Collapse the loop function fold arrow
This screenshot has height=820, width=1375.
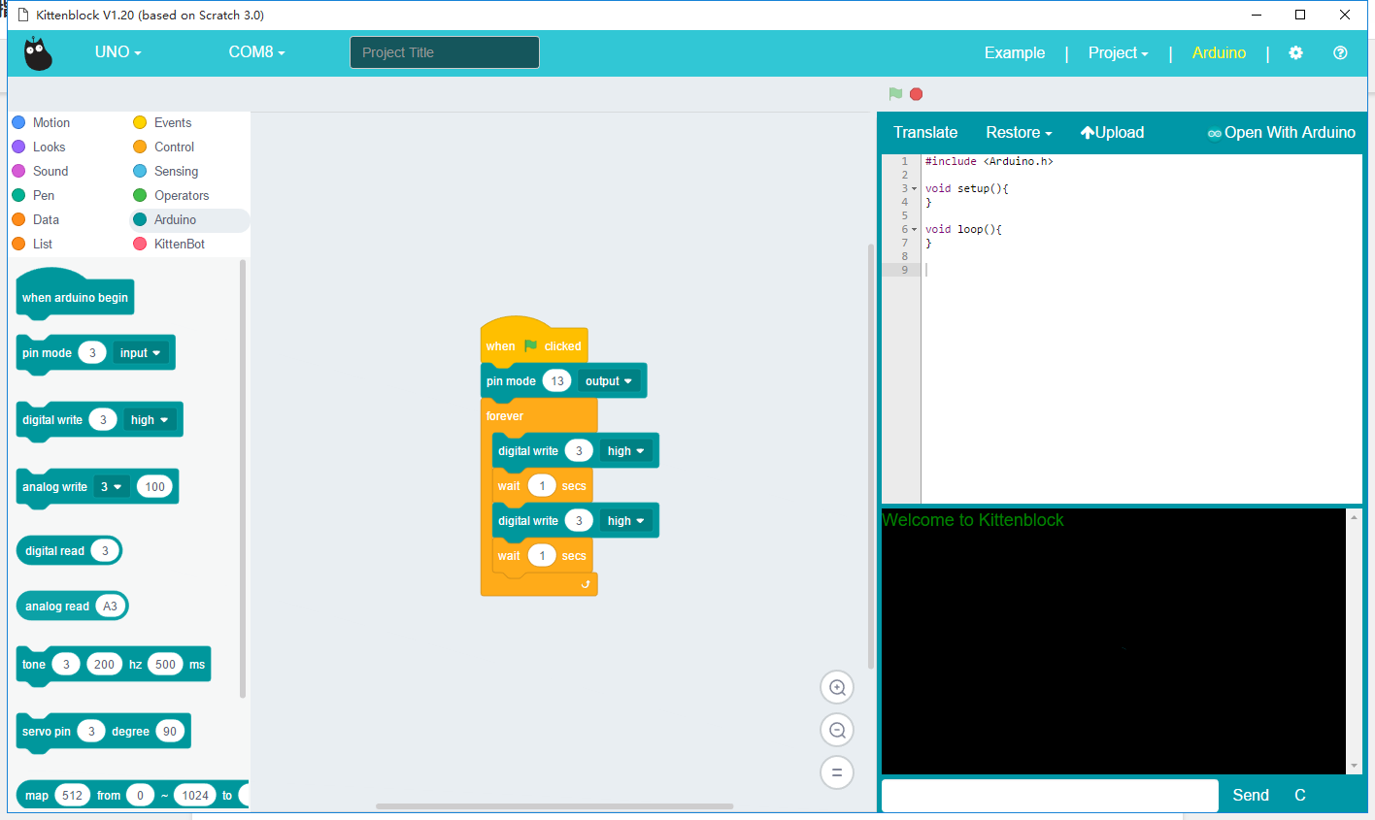(x=914, y=230)
